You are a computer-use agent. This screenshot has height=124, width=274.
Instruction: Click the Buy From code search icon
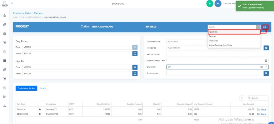pos(135,47)
